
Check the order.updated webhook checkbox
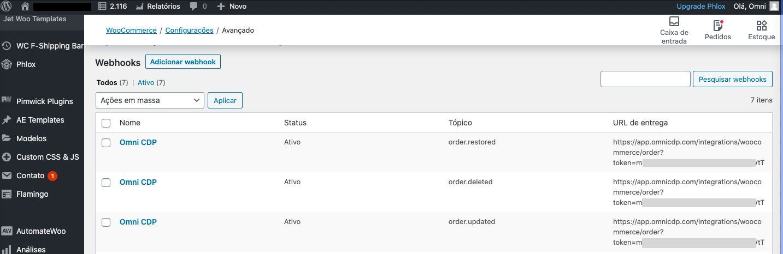click(x=106, y=222)
